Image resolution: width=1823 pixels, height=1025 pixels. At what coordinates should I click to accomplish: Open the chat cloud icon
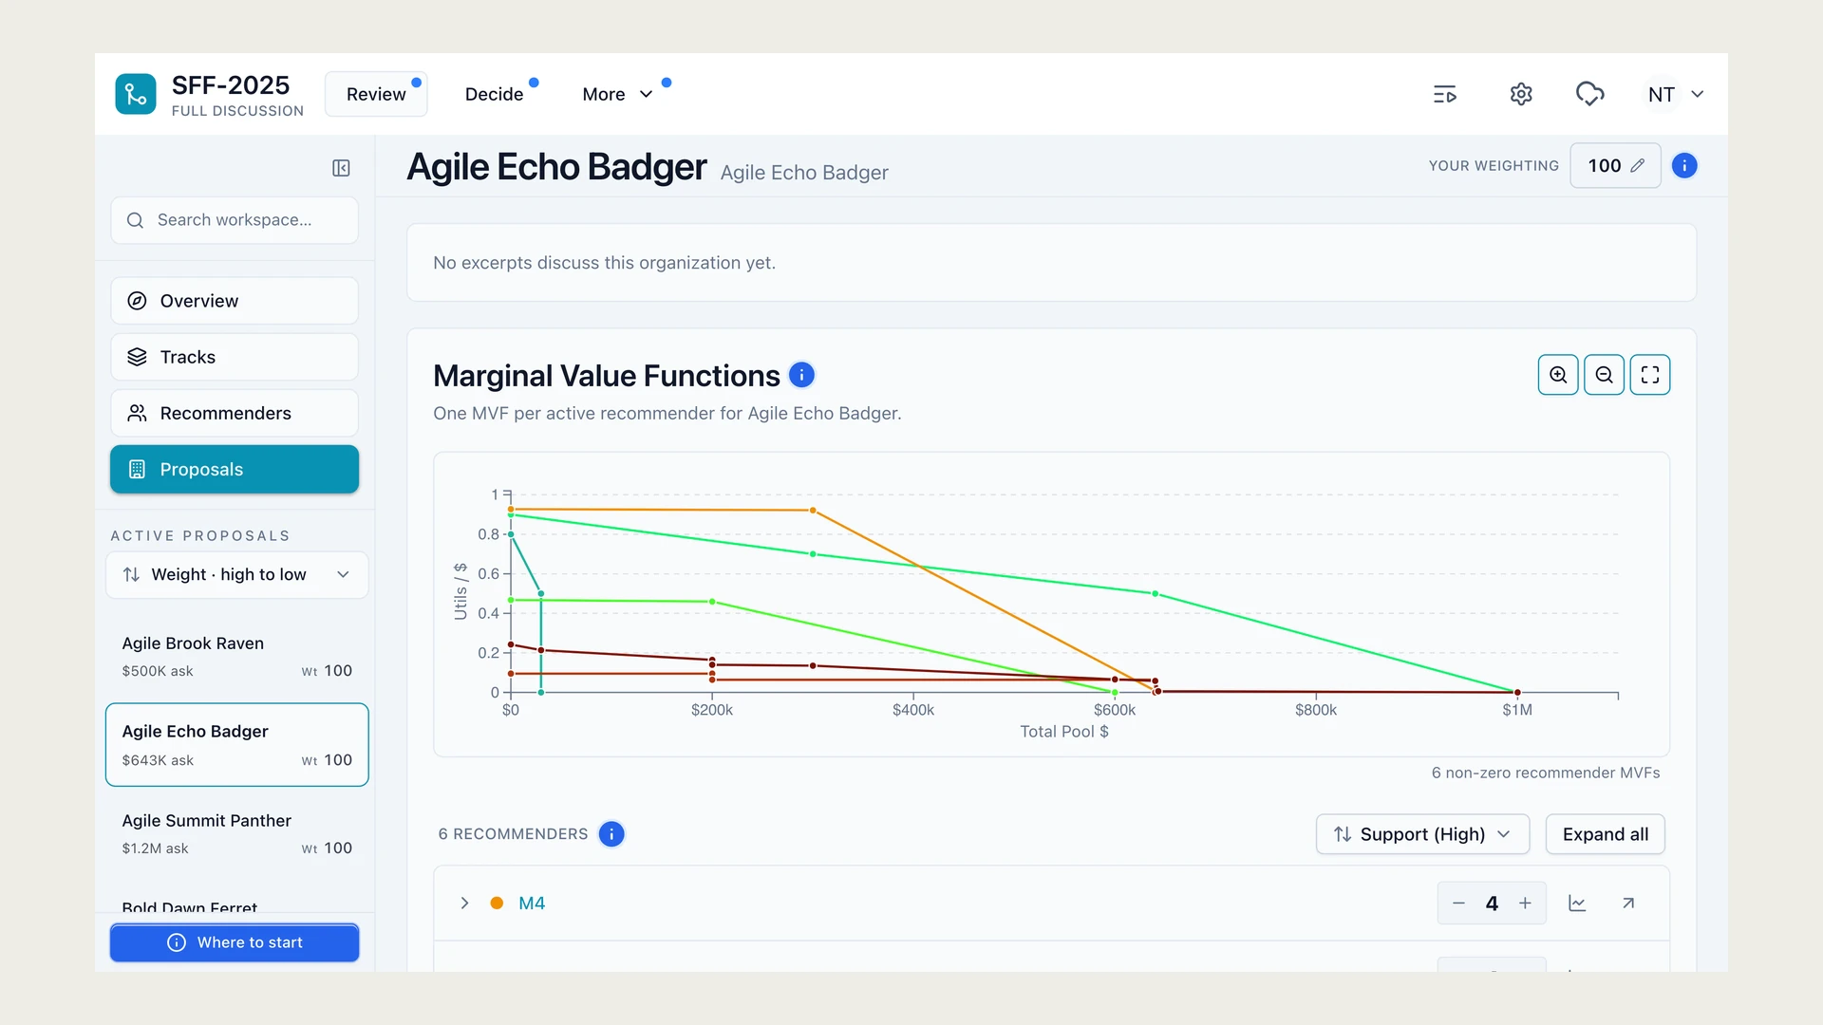point(1589,94)
